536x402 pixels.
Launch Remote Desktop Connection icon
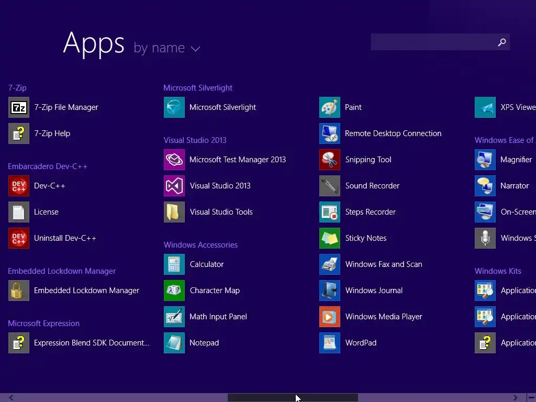click(x=330, y=133)
